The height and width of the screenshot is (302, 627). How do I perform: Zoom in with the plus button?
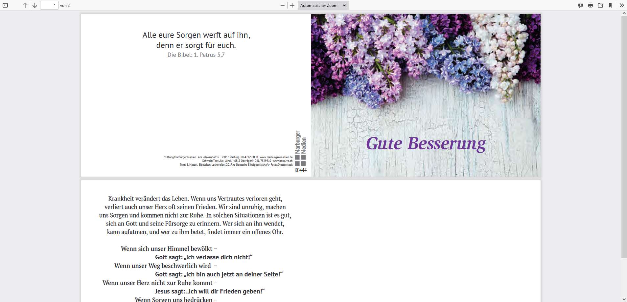point(292,5)
